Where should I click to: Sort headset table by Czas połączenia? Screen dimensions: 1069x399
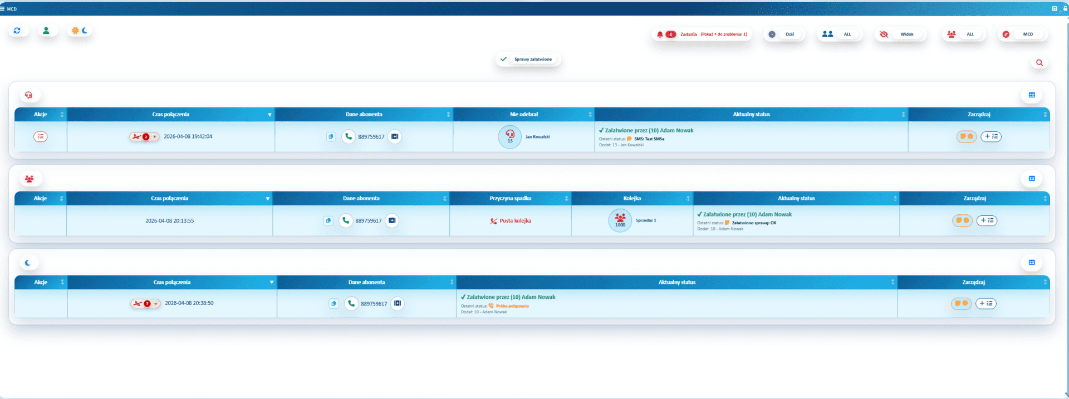pos(171,115)
